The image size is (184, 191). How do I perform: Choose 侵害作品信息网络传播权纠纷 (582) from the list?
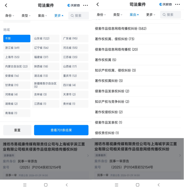point(121,29)
